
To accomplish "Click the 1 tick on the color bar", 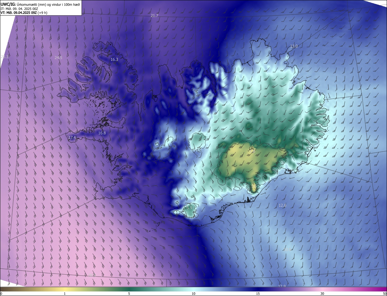I will 65,294.
